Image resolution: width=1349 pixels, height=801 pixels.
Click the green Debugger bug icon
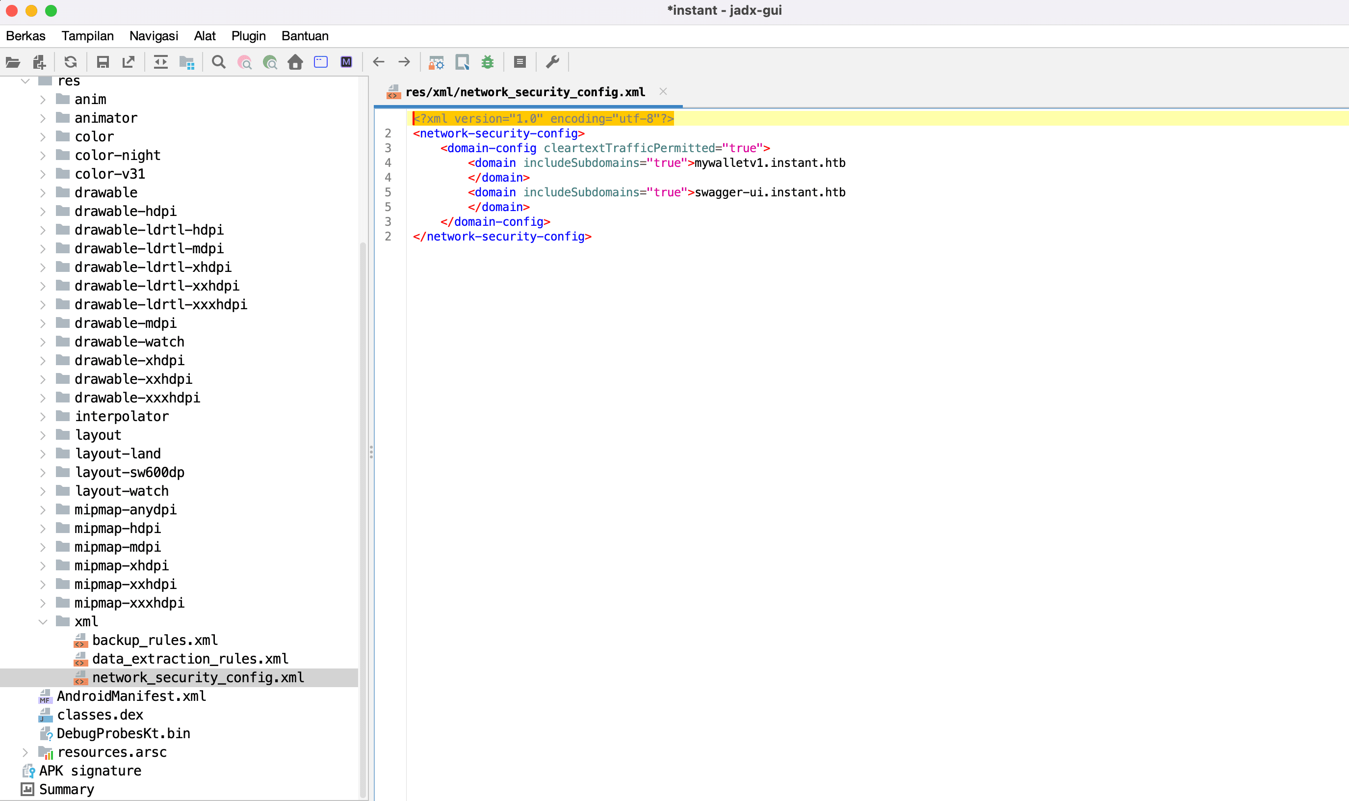(488, 62)
